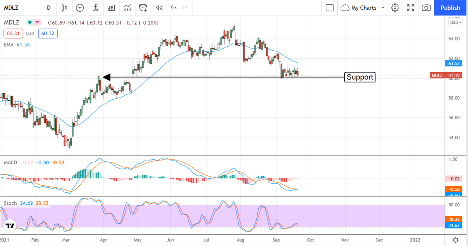
Task: Click Feb on the time axis
Action: point(35,239)
